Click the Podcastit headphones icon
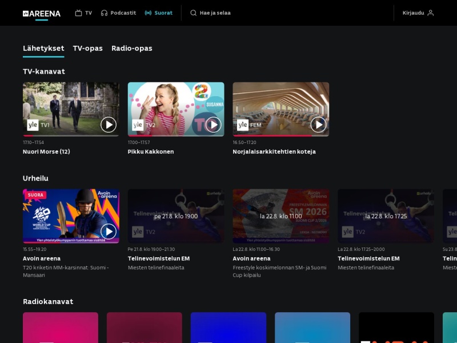The width and height of the screenshot is (457, 343). pyautogui.click(x=104, y=13)
